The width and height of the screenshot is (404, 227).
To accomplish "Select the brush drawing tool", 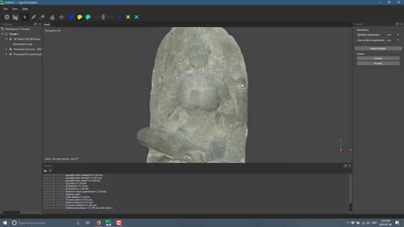I will (x=33, y=17).
